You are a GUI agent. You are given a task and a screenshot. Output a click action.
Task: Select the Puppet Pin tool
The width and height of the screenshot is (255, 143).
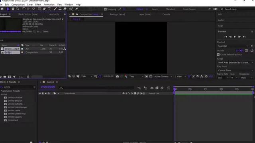(x=76, y=9)
